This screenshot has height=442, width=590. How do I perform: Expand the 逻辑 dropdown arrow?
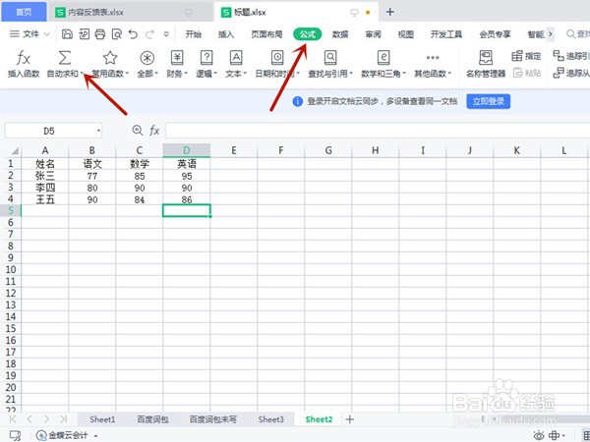point(215,74)
